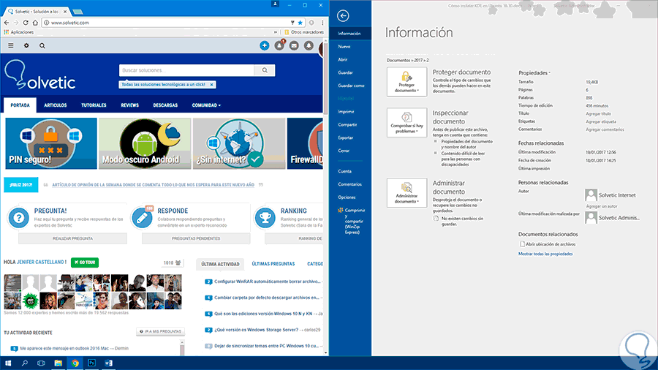Switch to ÚLTIMAS PREGUNTAS tab

point(273,264)
